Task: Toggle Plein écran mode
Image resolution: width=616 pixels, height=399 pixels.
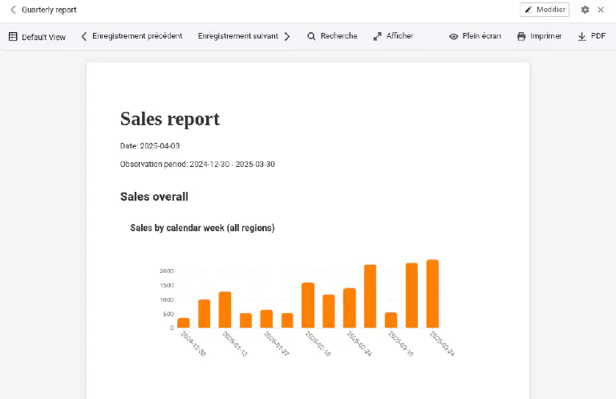Action: click(x=476, y=36)
